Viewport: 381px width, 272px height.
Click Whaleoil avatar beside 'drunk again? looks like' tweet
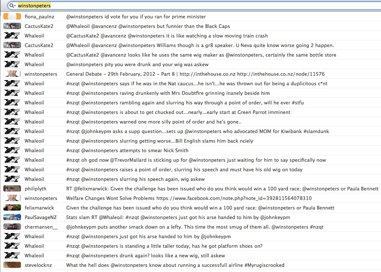pyautogui.click(x=12, y=255)
